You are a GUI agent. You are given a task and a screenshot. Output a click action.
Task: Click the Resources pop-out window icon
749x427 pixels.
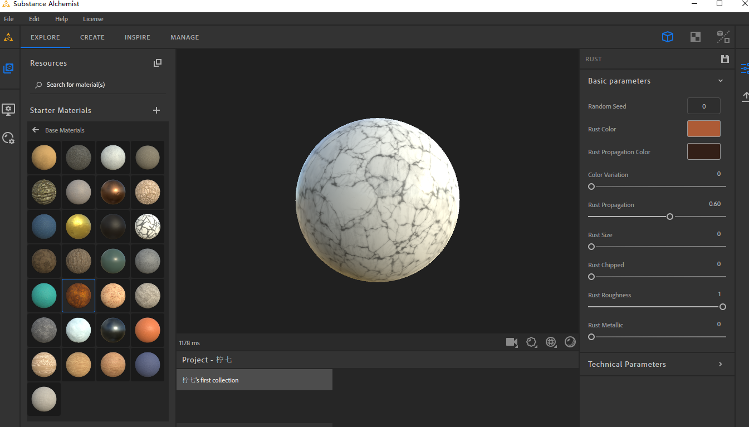click(x=158, y=63)
